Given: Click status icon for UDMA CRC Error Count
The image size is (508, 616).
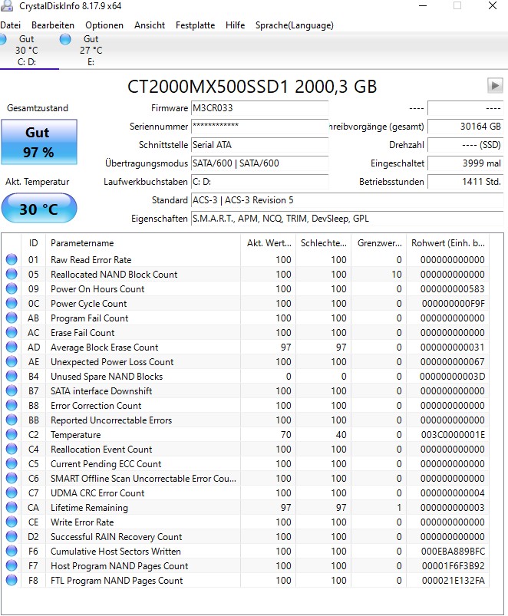Looking at the screenshot, I should coord(12,492).
